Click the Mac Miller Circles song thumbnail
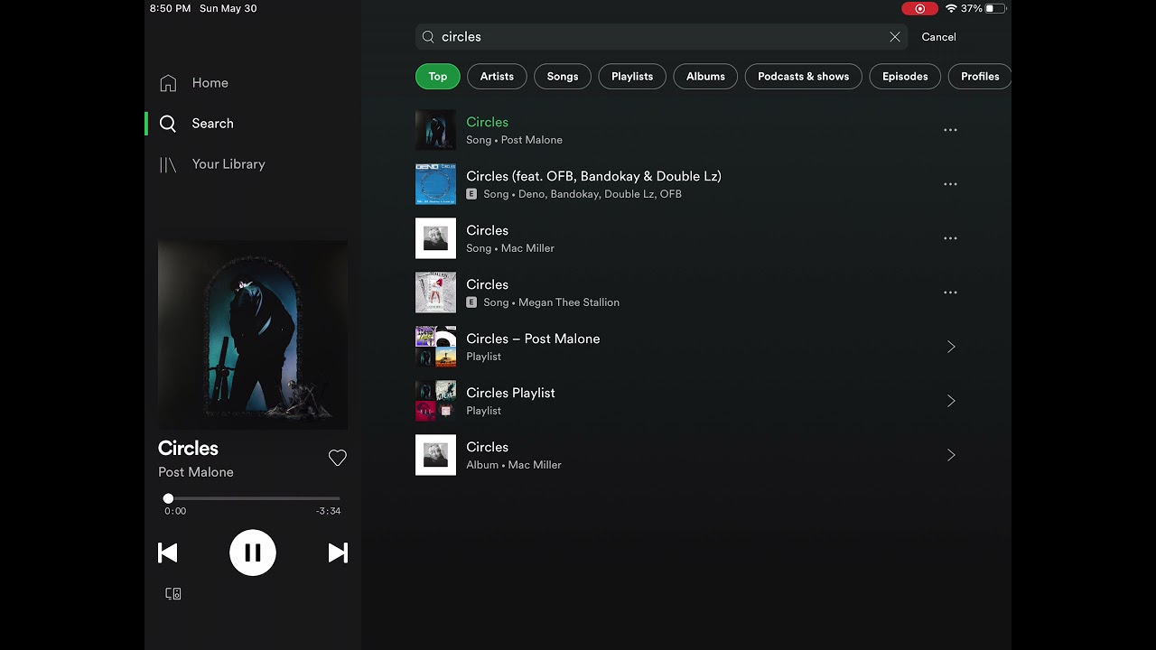This screenshot has width=1156, height=650. (x=435, y=238)
